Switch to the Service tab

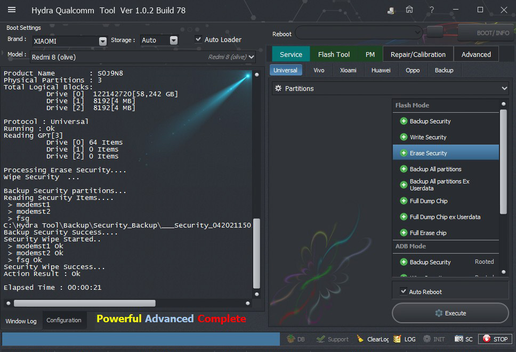(291, 54)
